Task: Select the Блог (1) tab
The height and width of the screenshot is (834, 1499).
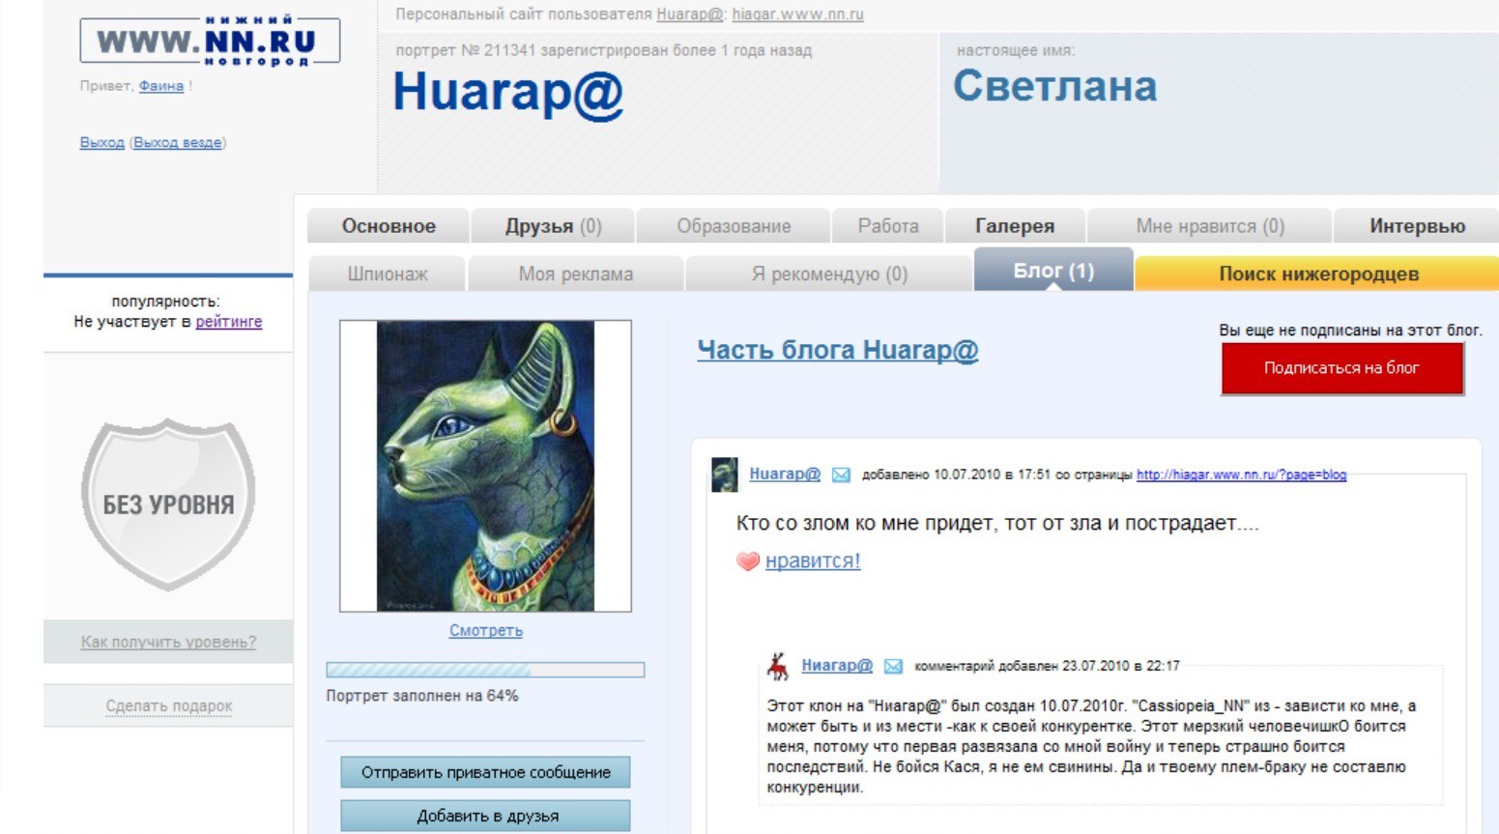Action: pos(1053,270)
